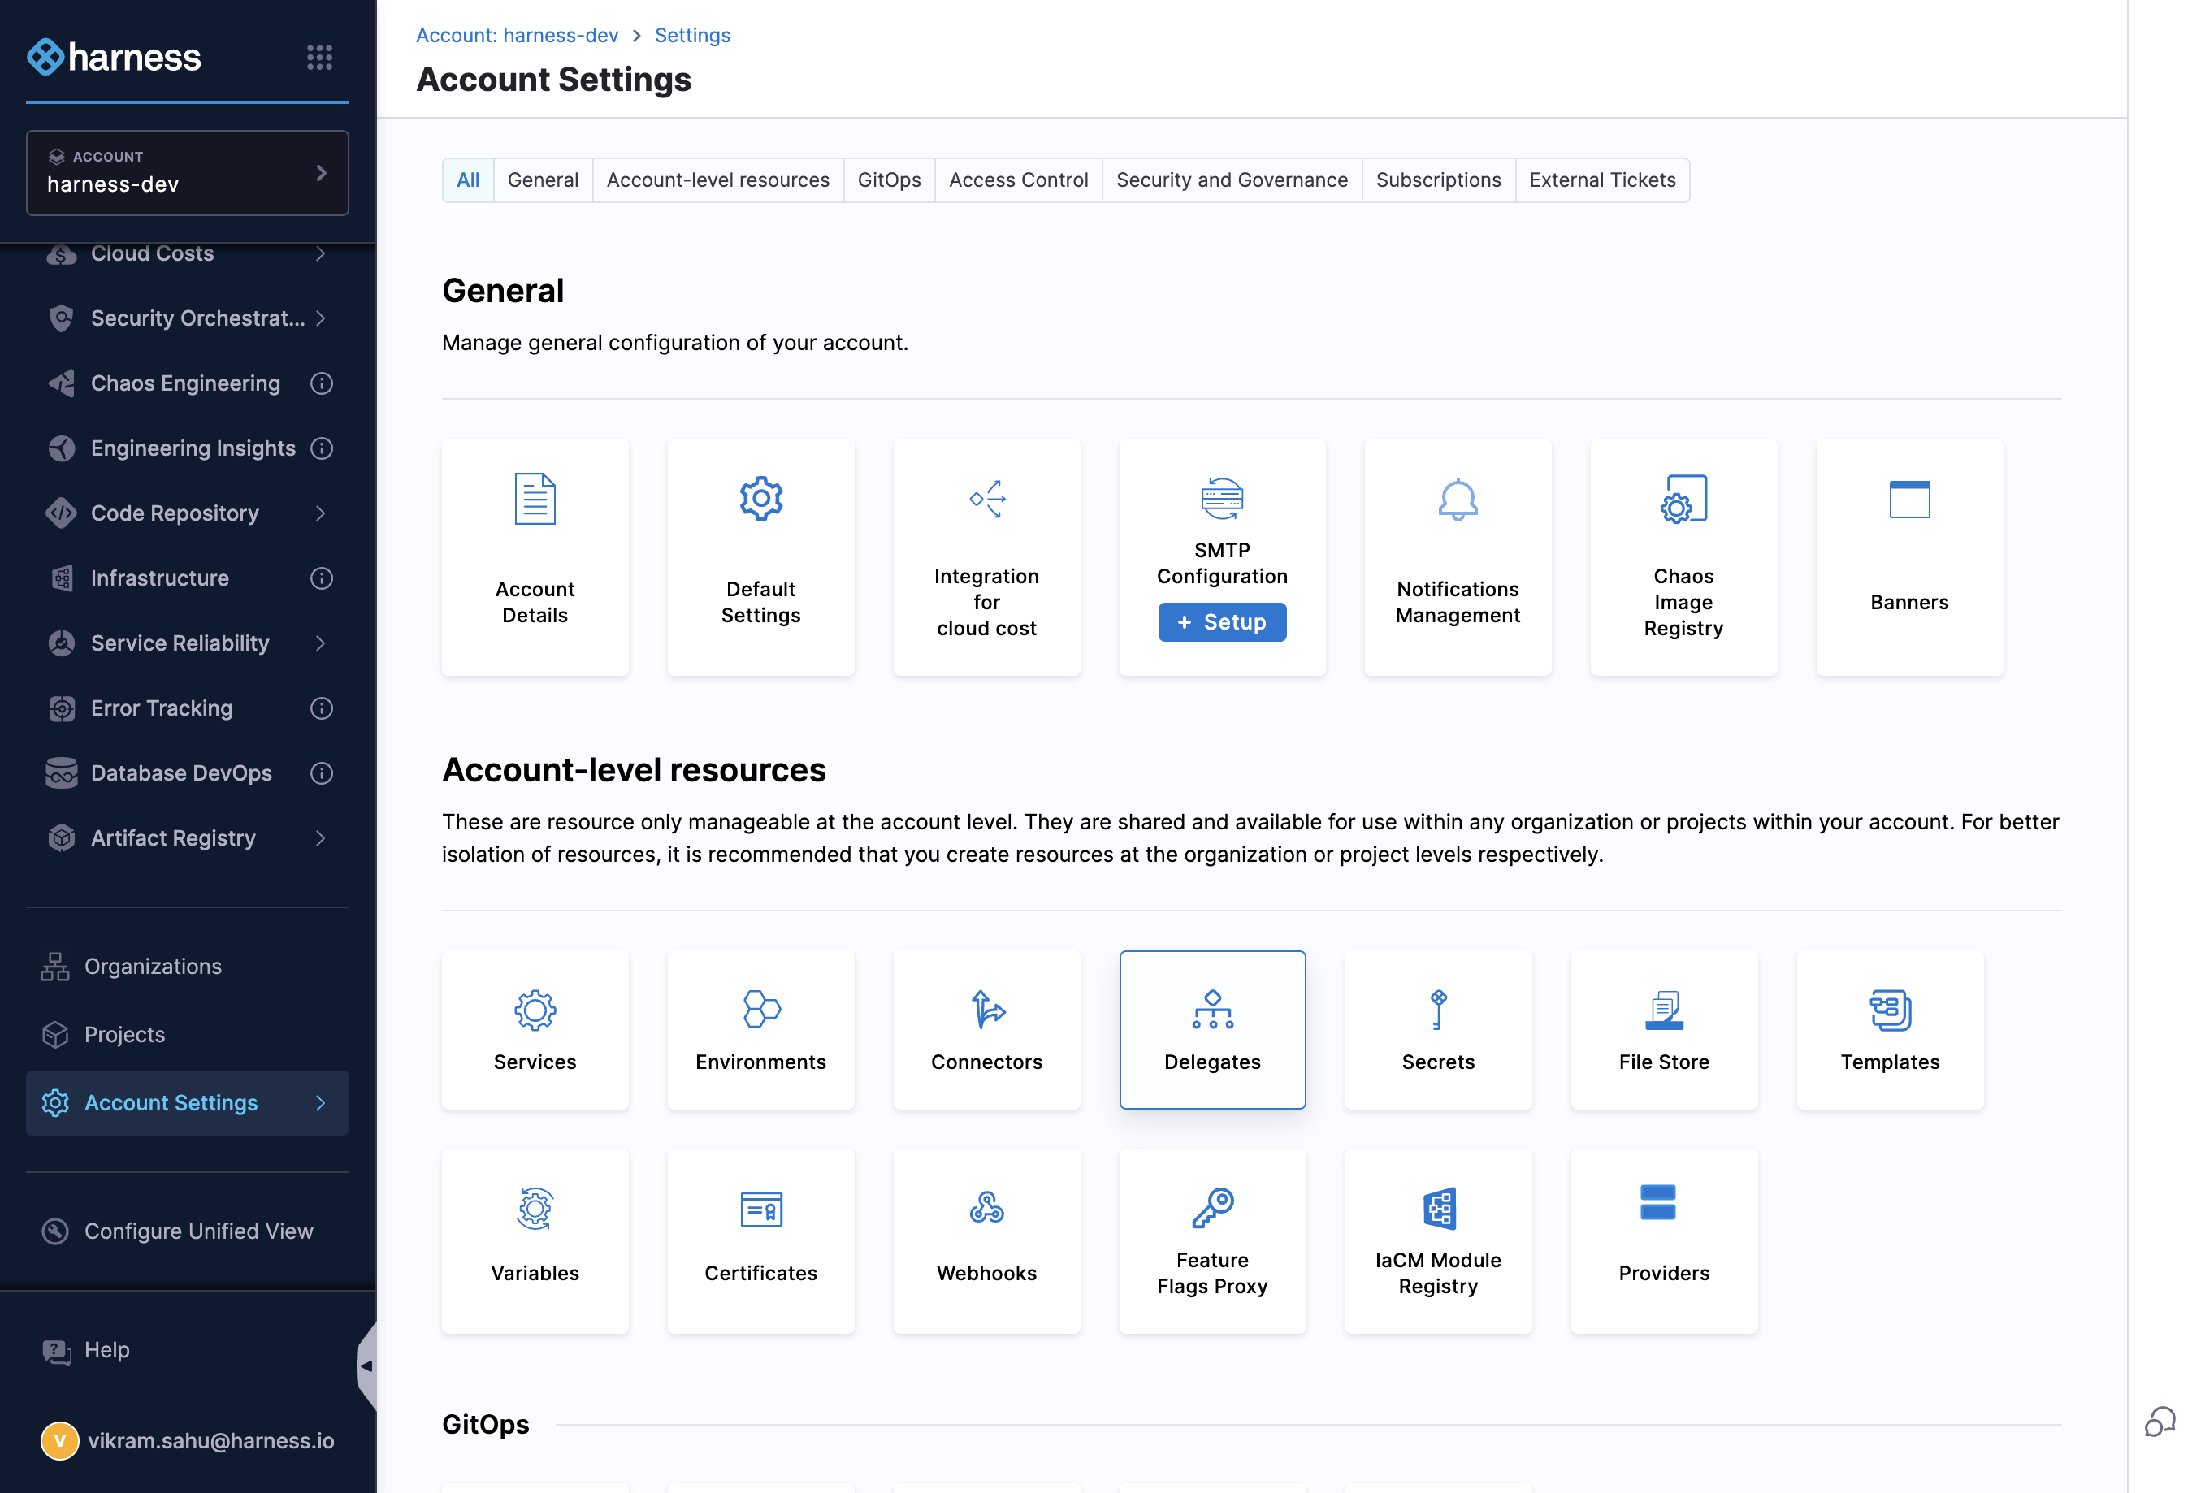Collapse the sidebar with the arrow handle

[367, 1365]
